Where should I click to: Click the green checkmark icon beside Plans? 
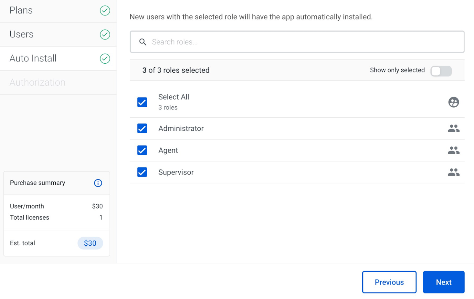tap(105, 11)
